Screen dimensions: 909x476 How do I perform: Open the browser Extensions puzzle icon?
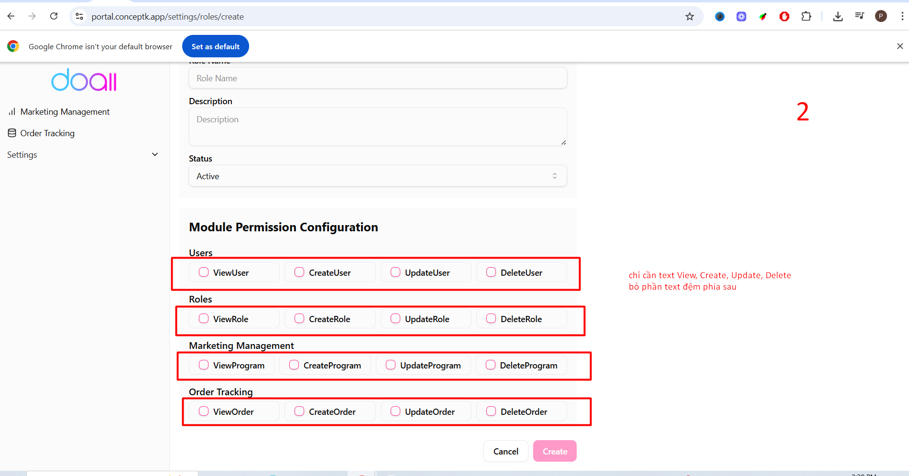[x=806, y=17]
